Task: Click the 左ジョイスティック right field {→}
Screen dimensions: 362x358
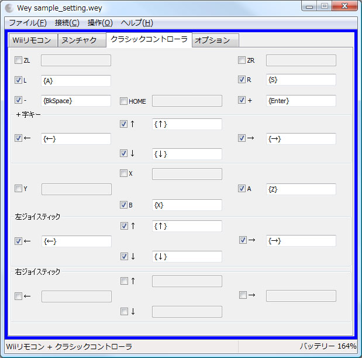Action: [x=301, y=241]
